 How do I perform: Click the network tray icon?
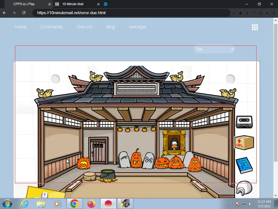tap(244, 204)
